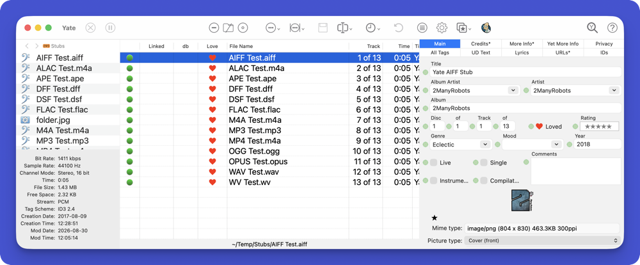Go forward with the right chevron
The width and height of the screenshot is (640, 265).
(36, 46)
